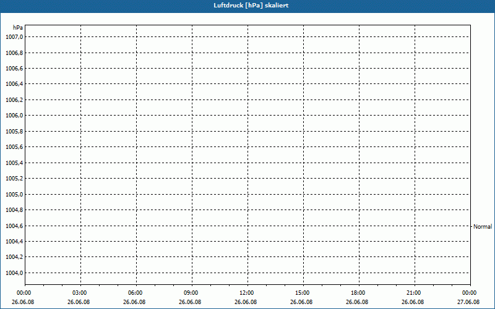Click the 27.06.08 date label
495x309 pixels.
(x=469, y=302)
